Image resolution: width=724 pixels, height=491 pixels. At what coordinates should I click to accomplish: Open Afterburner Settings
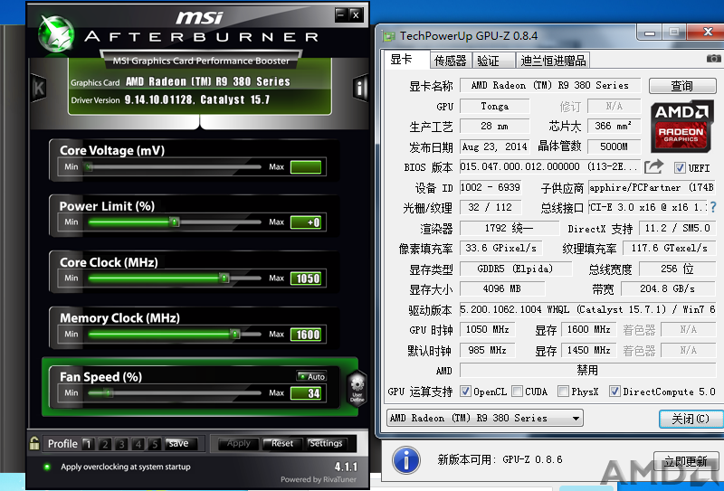[x=327, y=443]
